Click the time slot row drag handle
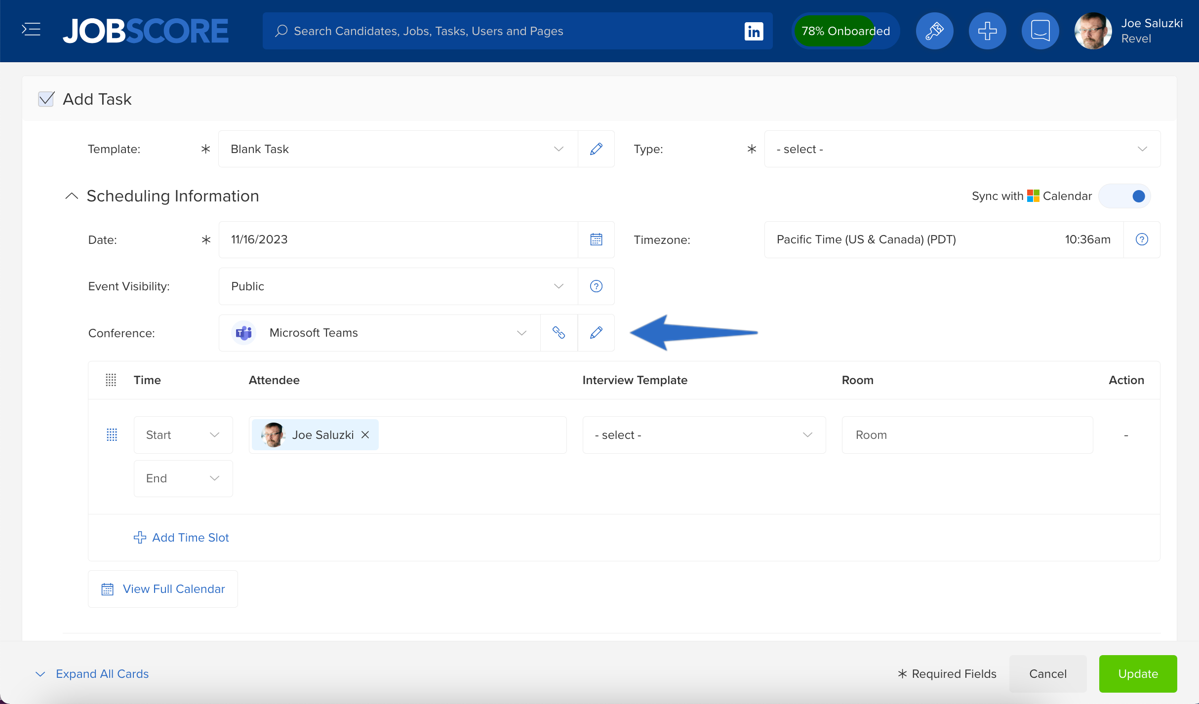The image size is (1199, 704). click(112, 434)
